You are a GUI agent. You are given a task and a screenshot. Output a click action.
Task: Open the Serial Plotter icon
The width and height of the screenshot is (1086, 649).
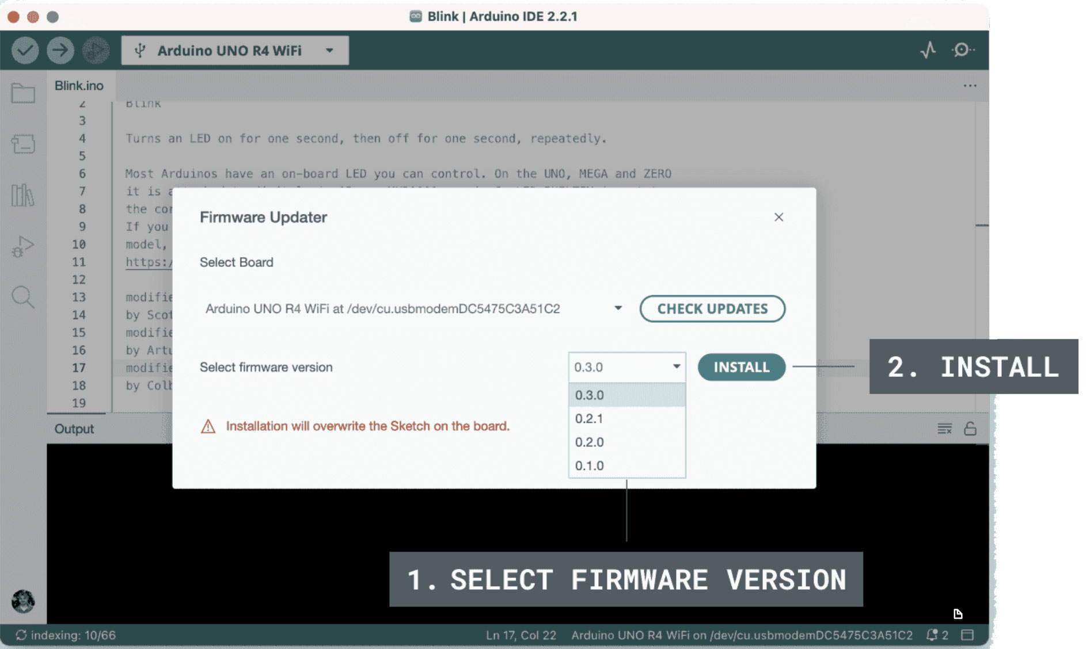pos(928,51)
